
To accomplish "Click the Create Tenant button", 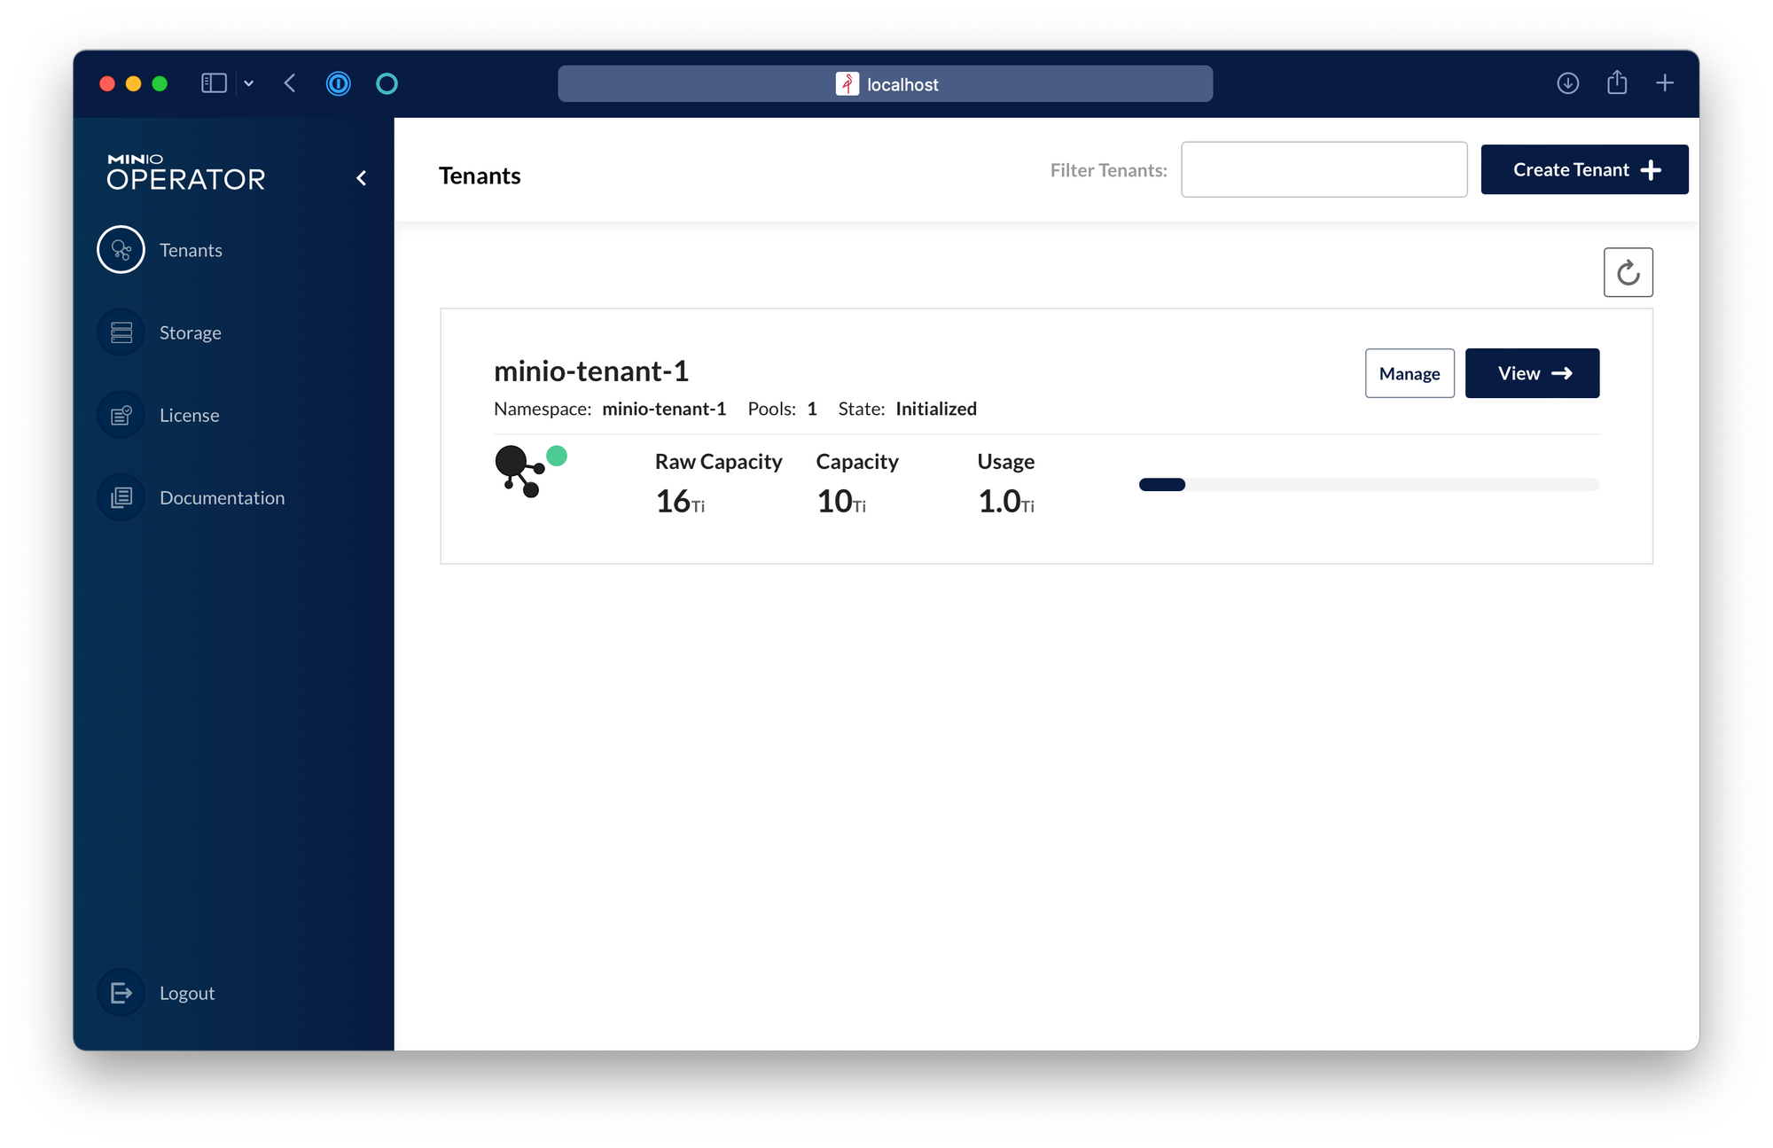I will tap(1584, 169).
